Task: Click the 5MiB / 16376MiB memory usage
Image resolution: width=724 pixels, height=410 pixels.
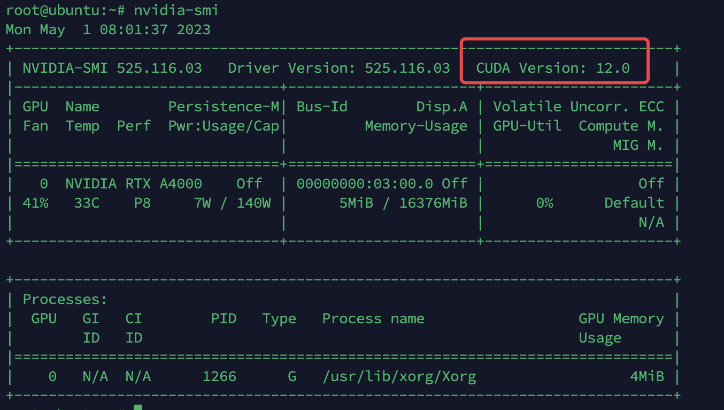Action: pos(403,203)
